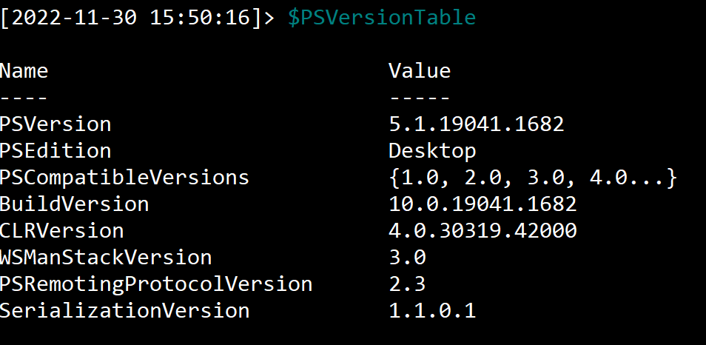Select the WSManStackVersion row label
The width and height of the screenshot is (706, 345).
[106, 257]
